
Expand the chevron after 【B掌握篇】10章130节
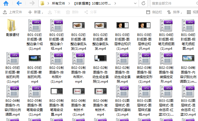(x=115, y=4)
